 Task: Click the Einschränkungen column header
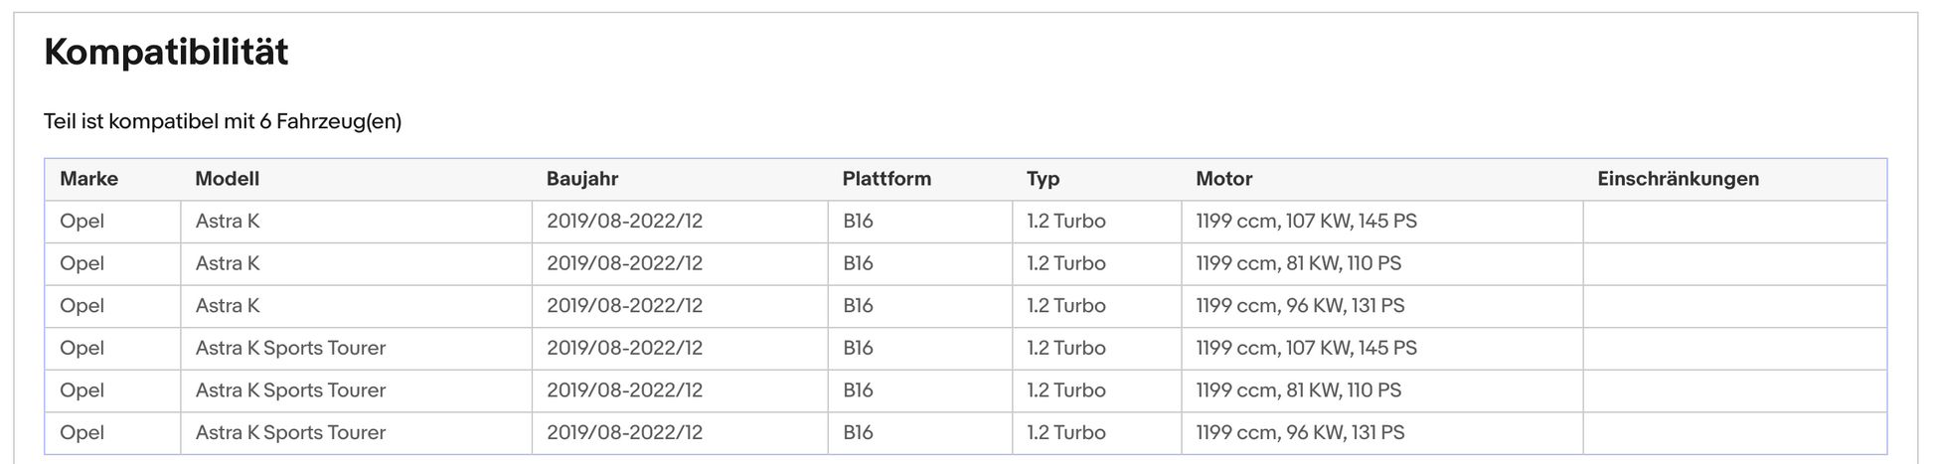coord(1679,179)
